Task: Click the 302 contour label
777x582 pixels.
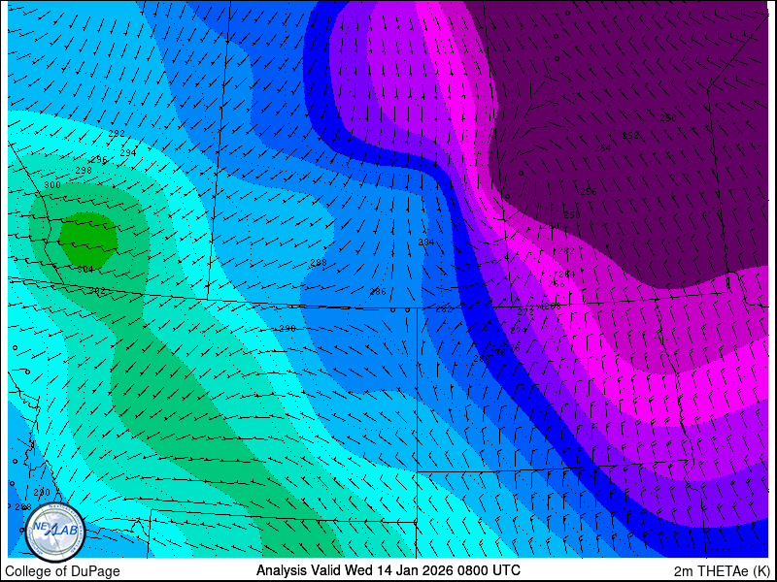Action: coord(97,291)
